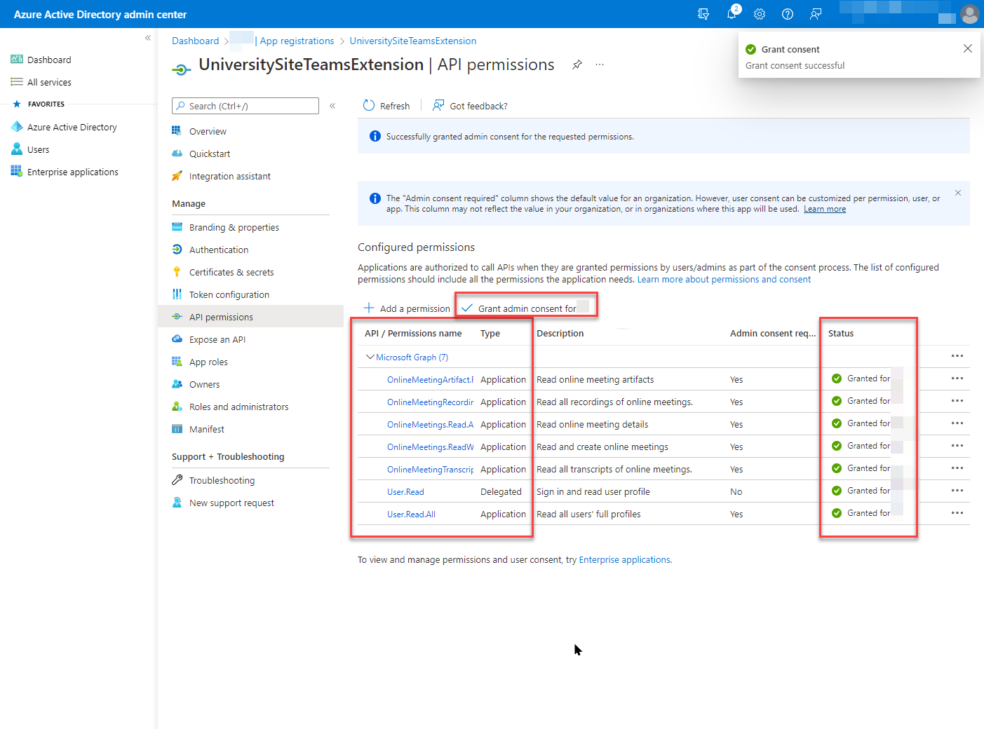Open Token configuration

[221, 294]
